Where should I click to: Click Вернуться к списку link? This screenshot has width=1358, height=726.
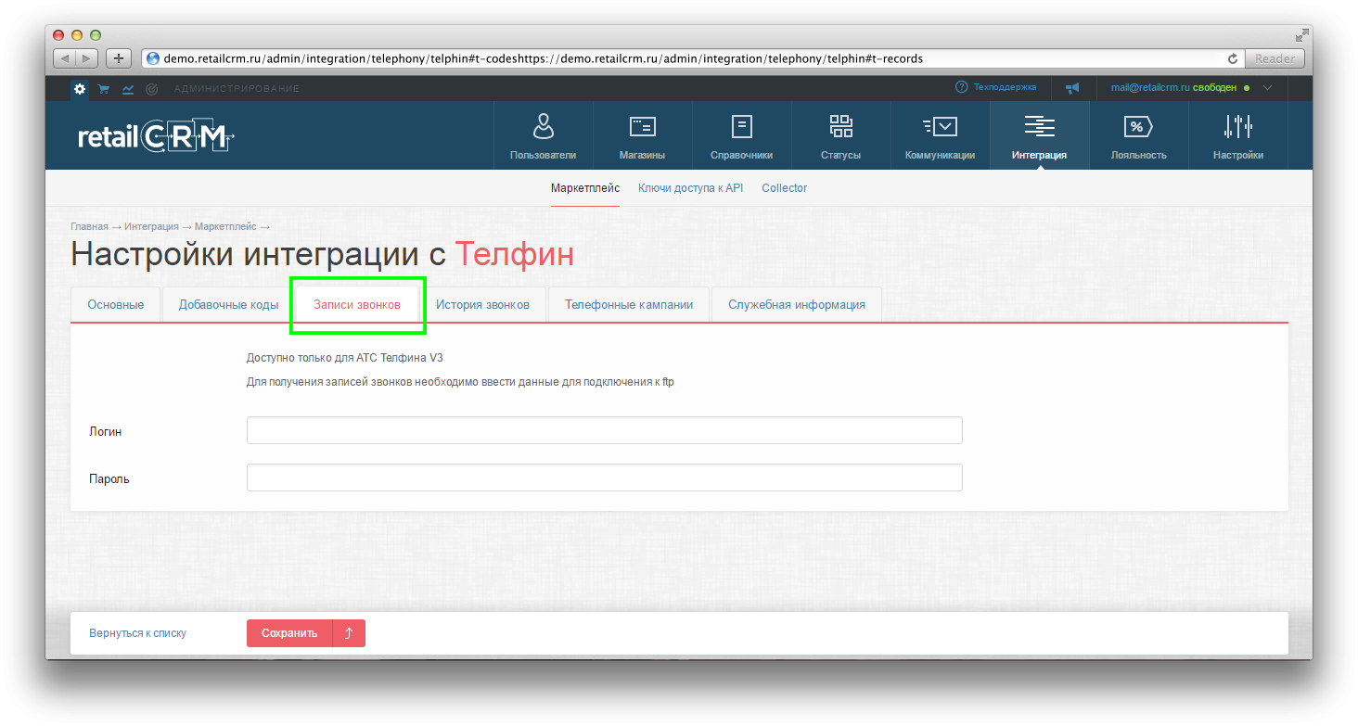point(137,633)
